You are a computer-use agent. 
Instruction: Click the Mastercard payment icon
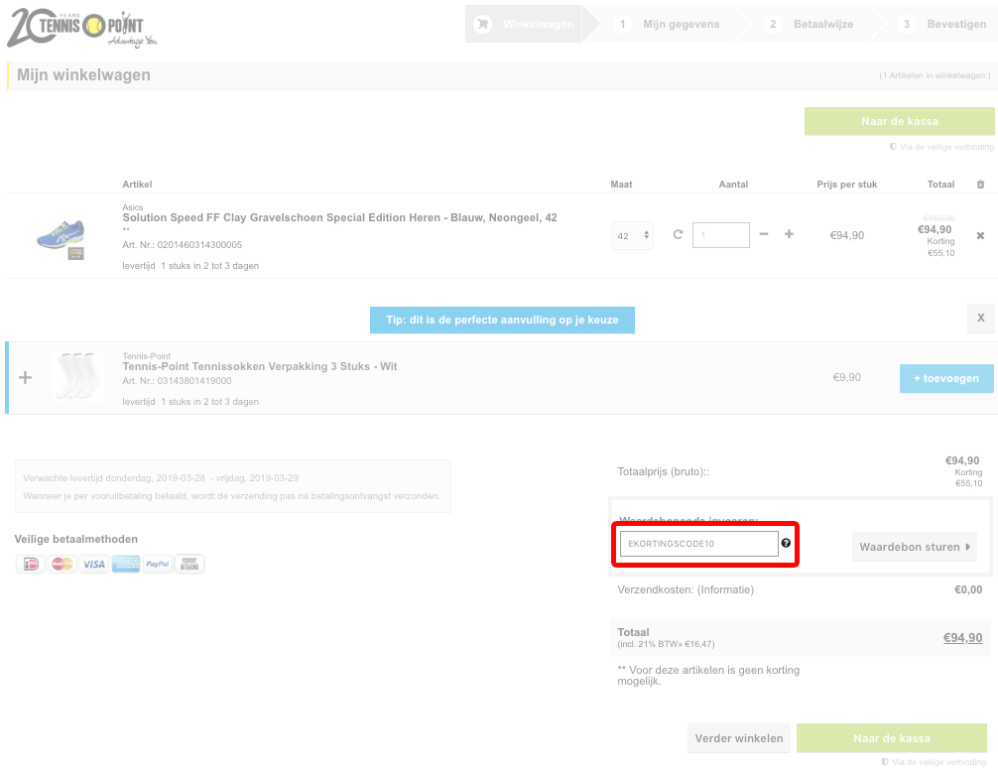point(62,564)
